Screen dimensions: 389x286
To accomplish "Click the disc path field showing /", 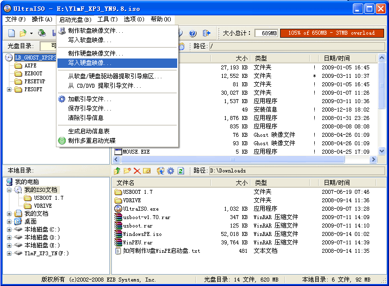I will tap(297, 46).
